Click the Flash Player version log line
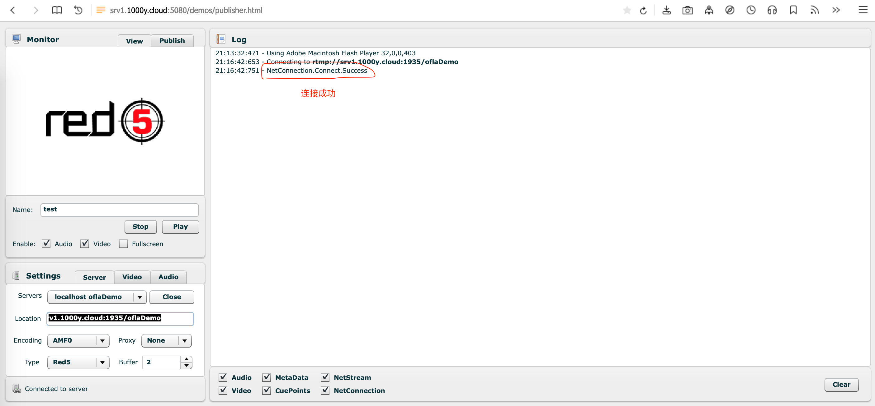This screenshot has height=406, width=875. click(315, 53)
